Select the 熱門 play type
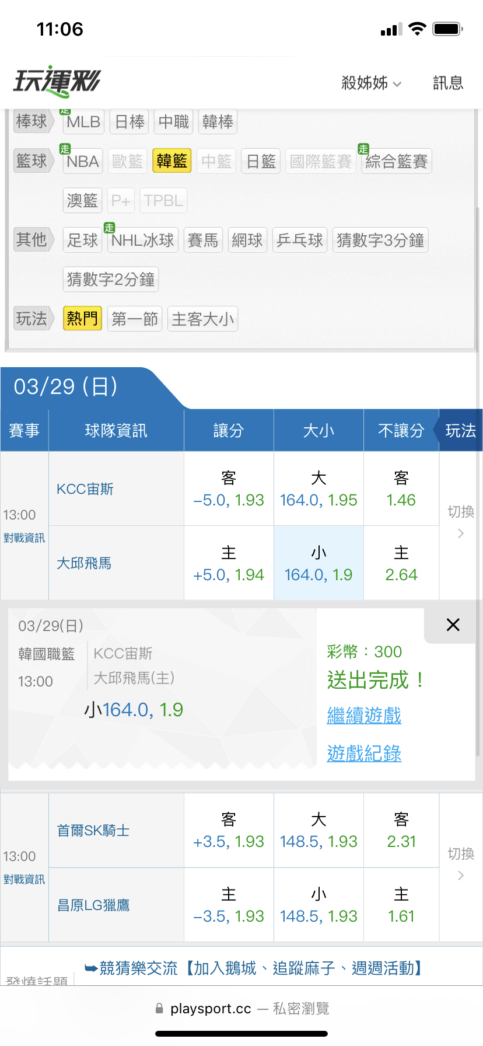 [82, 319]
